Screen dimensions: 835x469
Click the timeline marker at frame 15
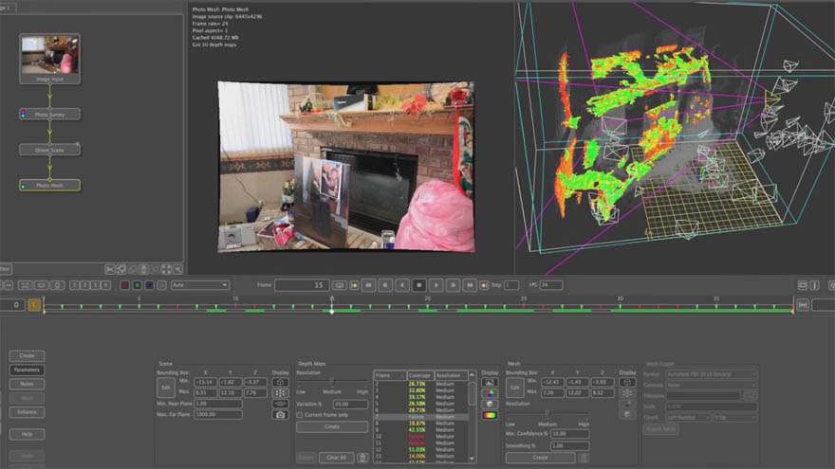tap(331, 311)
